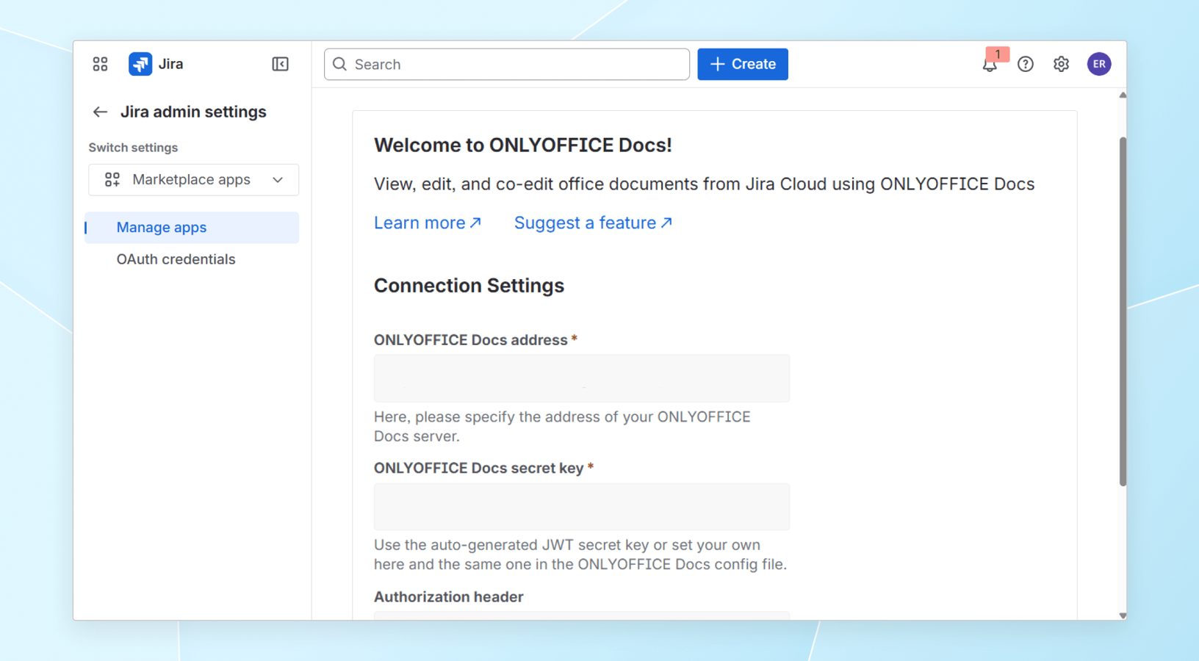Screen dimensions: 1199x661
Task: Click the page scrollbar
Action: coord(1123,308)
